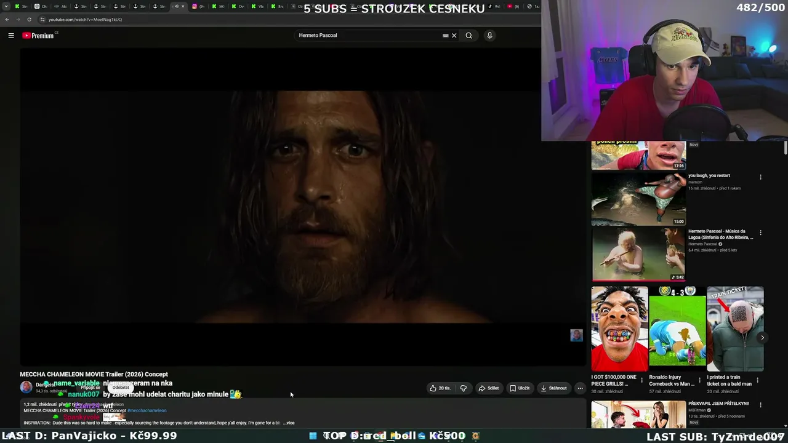Open options for One Piece Grills short
Screen dimensions: 788x443
pos(642,380)
